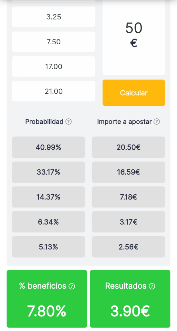Viewport: 177px width, 331px height.
Task: Select the 2.56€ bet amount cell
Action: pyautogui.click(x=129, y=247)
